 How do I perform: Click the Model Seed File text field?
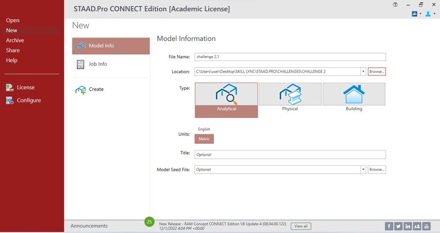click(x=278, y=170)
